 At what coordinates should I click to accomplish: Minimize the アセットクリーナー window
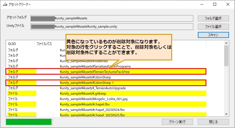[x=202, y=4]
